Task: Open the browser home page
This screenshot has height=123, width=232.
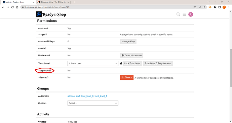Action: 17,7
